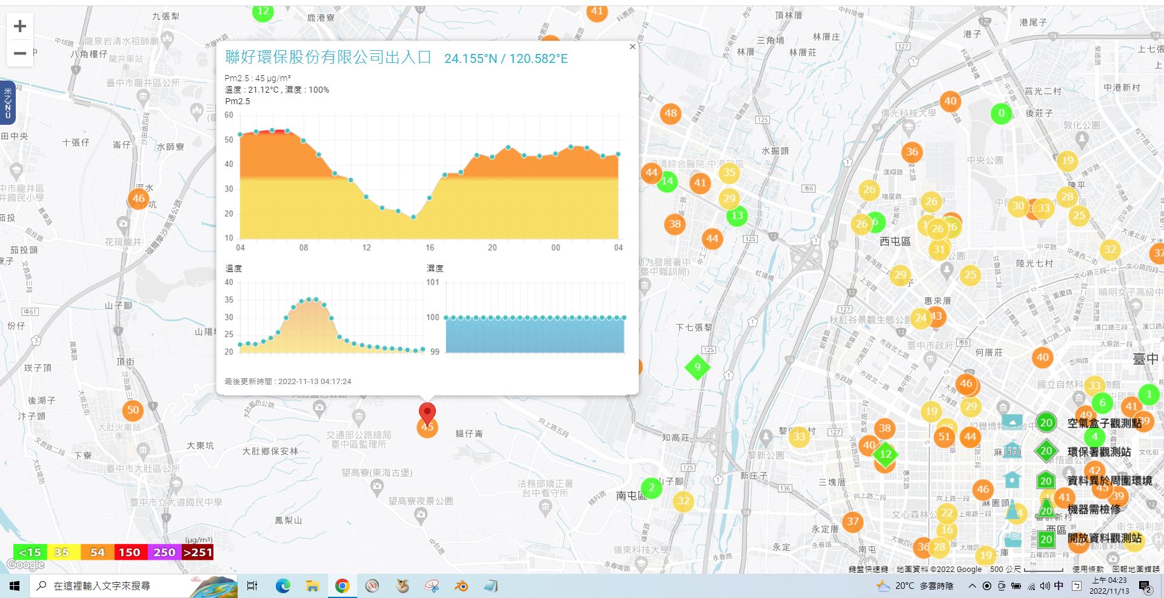Open the volume control in tray
The image size is (1164, 598).
pyautogui.click(x=1045, y=586)
